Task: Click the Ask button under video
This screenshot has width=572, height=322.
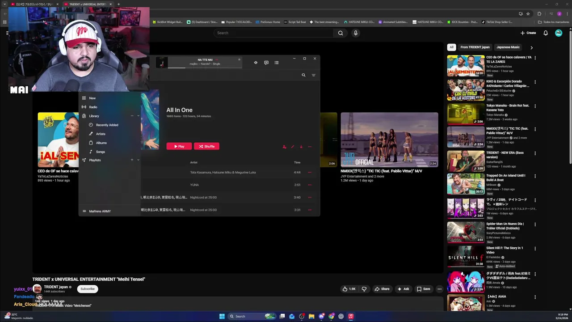Action: pos(403,289)
